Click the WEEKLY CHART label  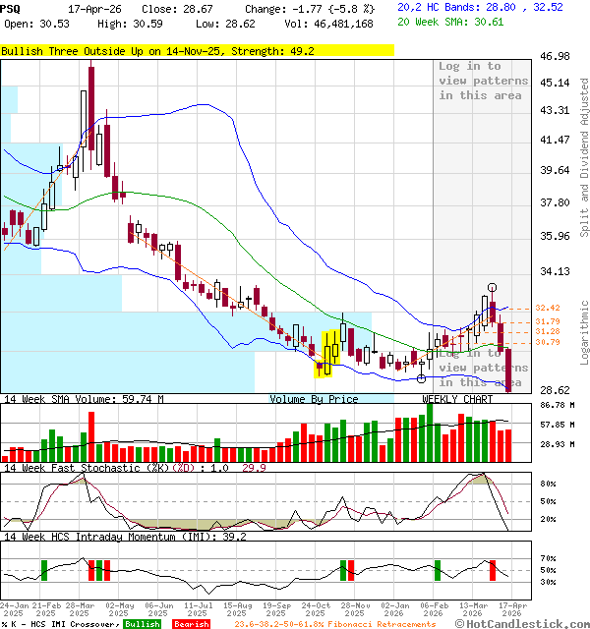pos(457,399)
